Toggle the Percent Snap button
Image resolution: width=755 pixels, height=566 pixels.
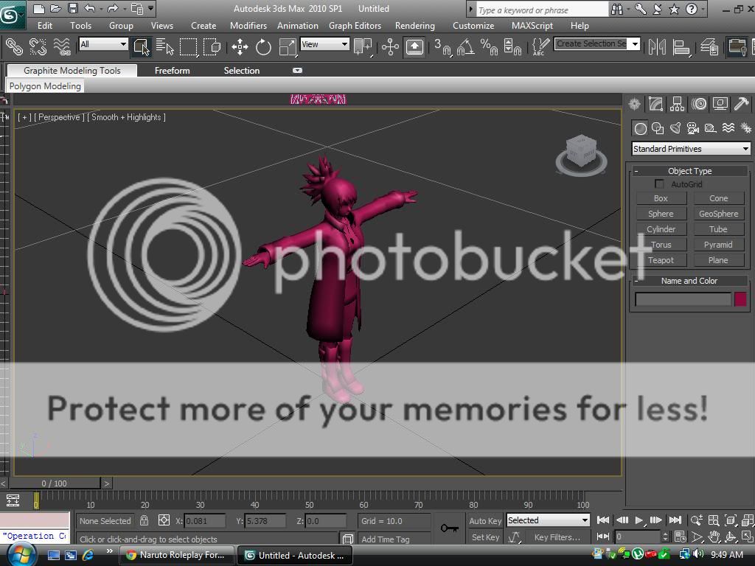(490, 46)
